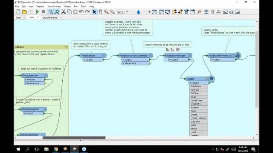Expand AttributeManager Output port
The height and width of the screenshot is (153, 273).
(x=170, y=59)
